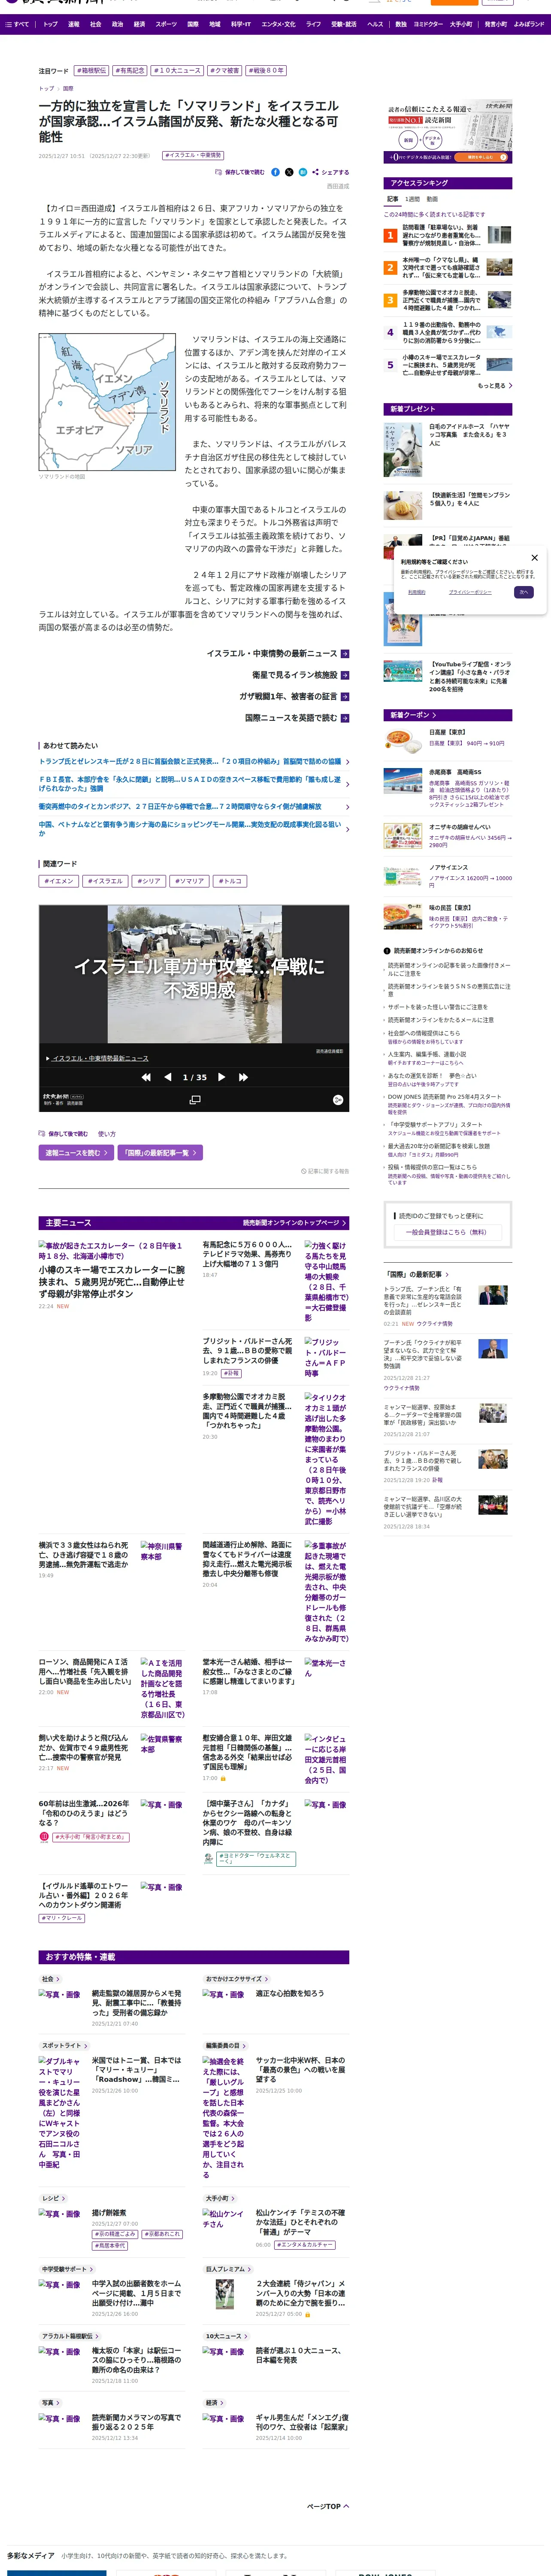Click the arrow icon beside 国際ニュースを英語で読む
Image resolution: width=551 pixels, height=2576 pixels.
click(345, 718)
